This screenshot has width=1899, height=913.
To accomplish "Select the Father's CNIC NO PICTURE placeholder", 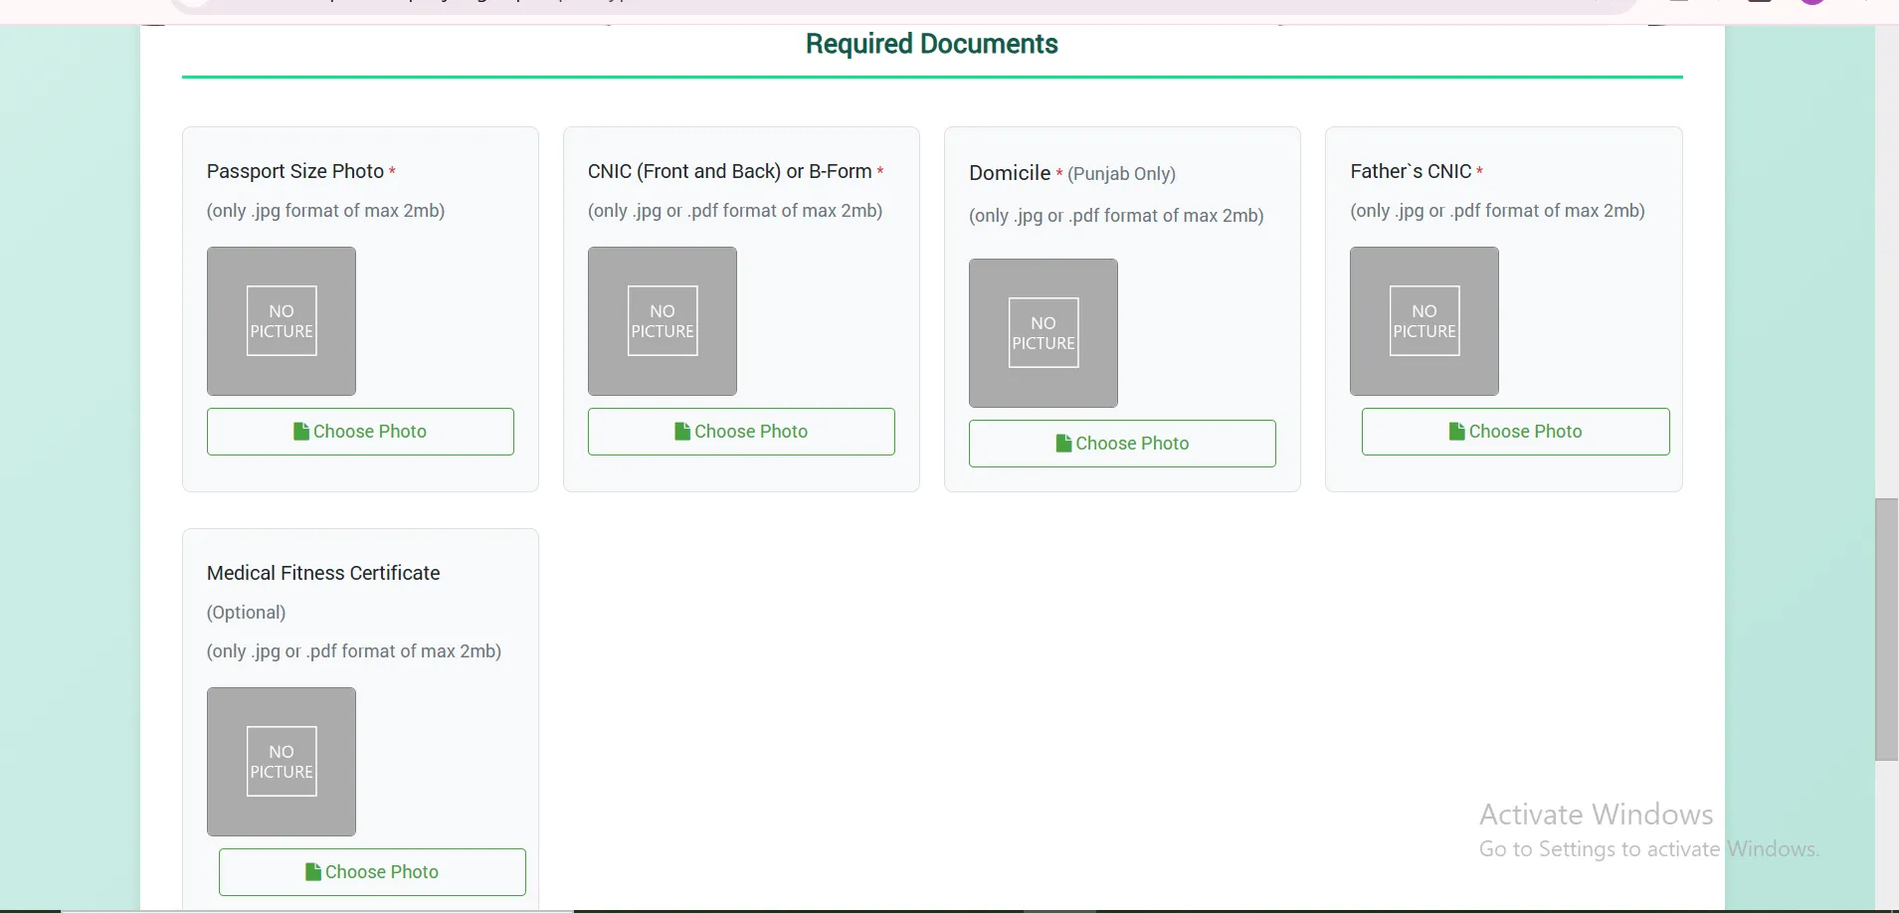I will click(x=1424, y=321).
